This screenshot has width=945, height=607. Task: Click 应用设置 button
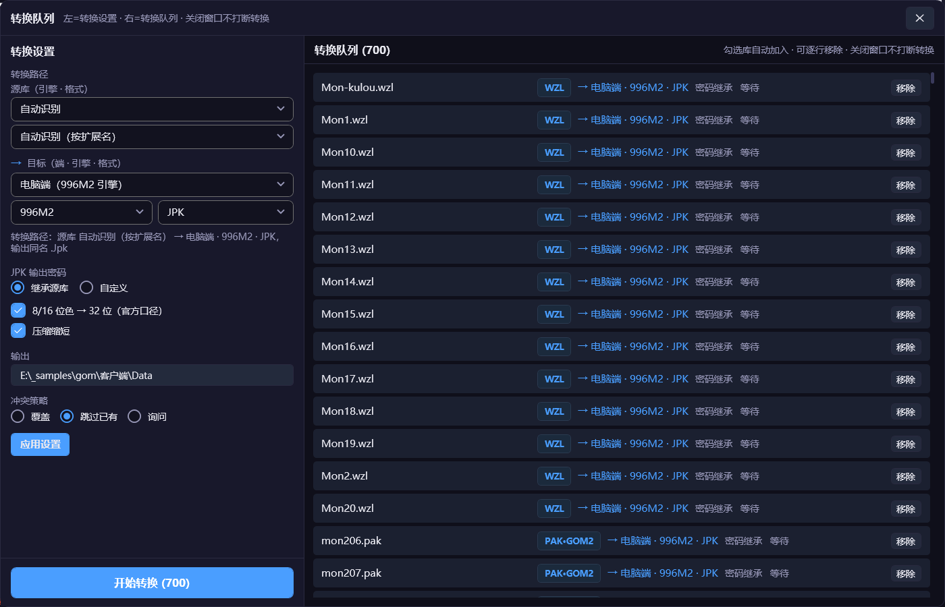click(x=40, y=444)
